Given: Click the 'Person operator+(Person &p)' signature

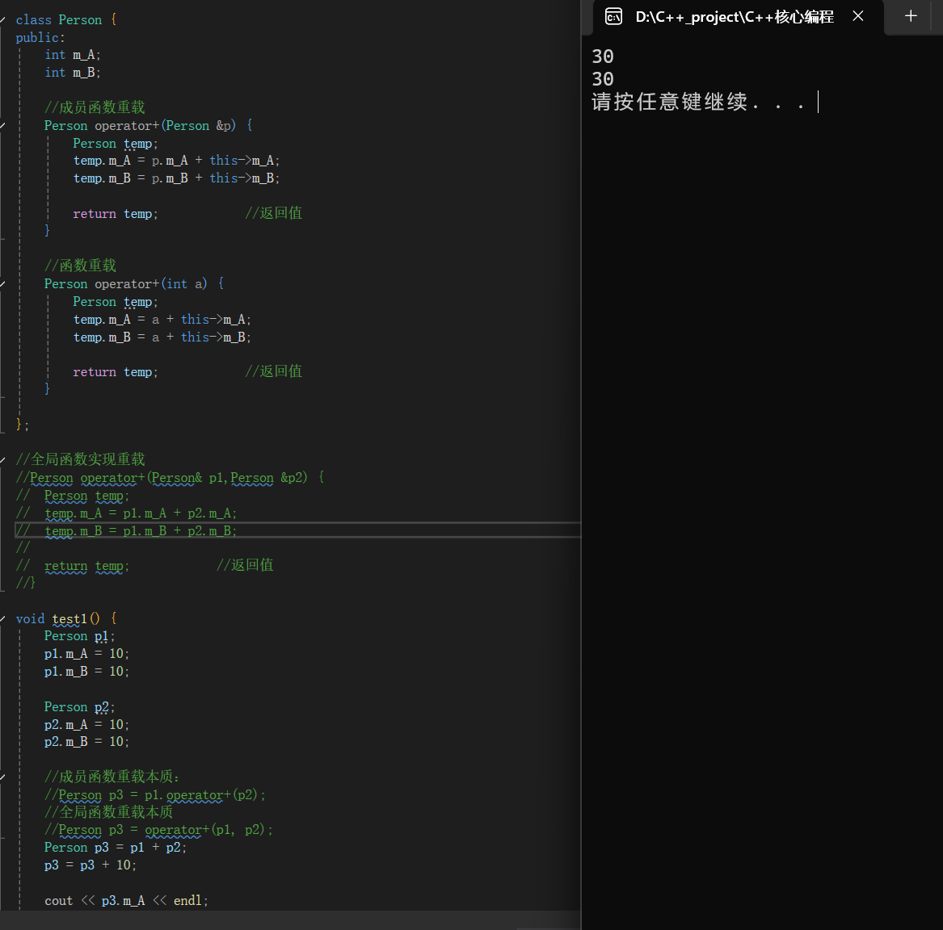Looking at the screenshot, I should pyautogui.click(x=149, y=126).
